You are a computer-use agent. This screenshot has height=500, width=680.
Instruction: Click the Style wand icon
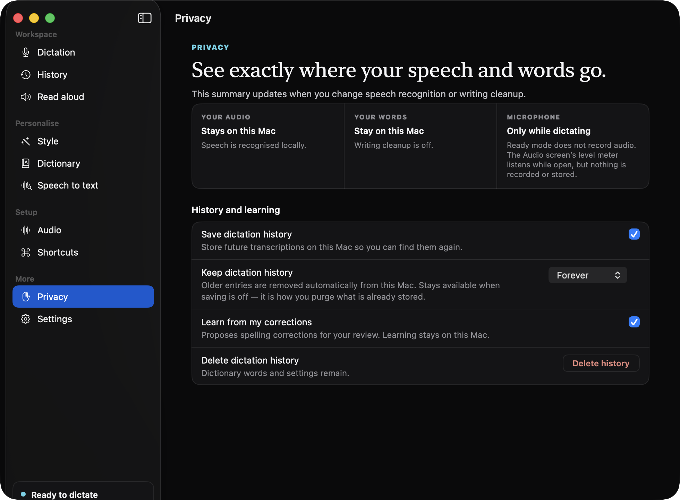pyautogui.click(x=26, y=141)
